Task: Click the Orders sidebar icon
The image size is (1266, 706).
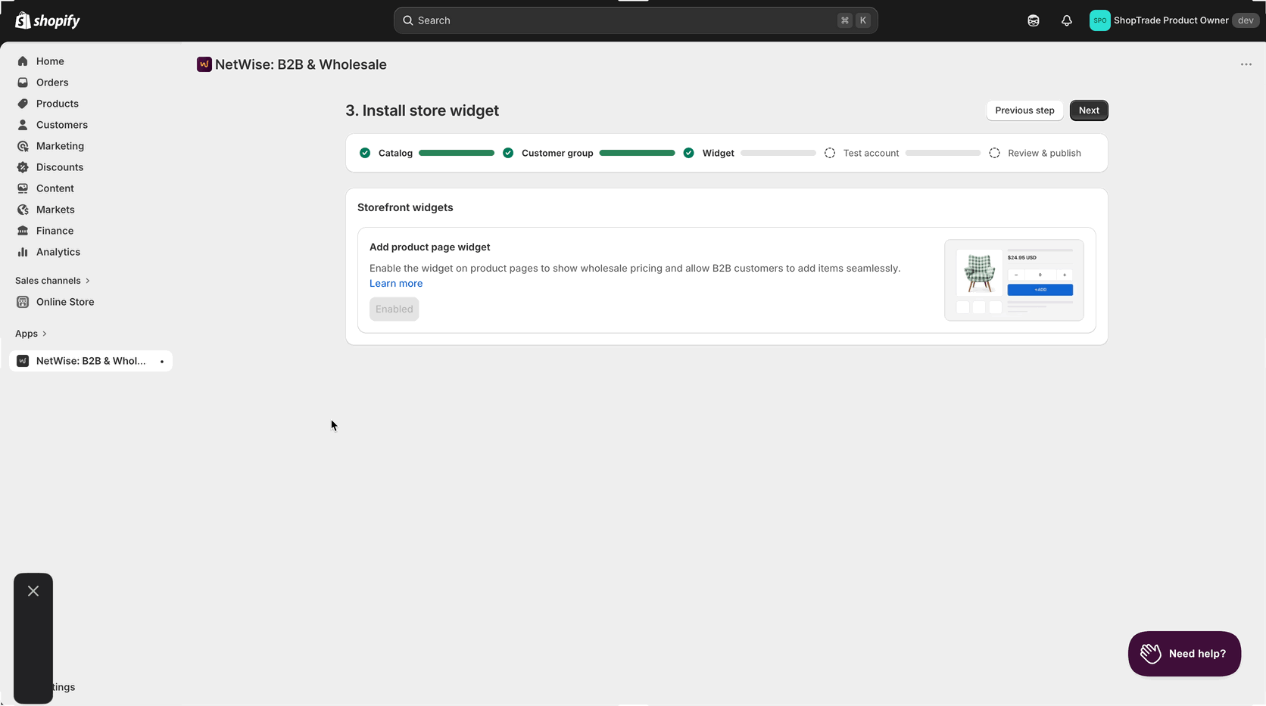Action: [23, 82]
